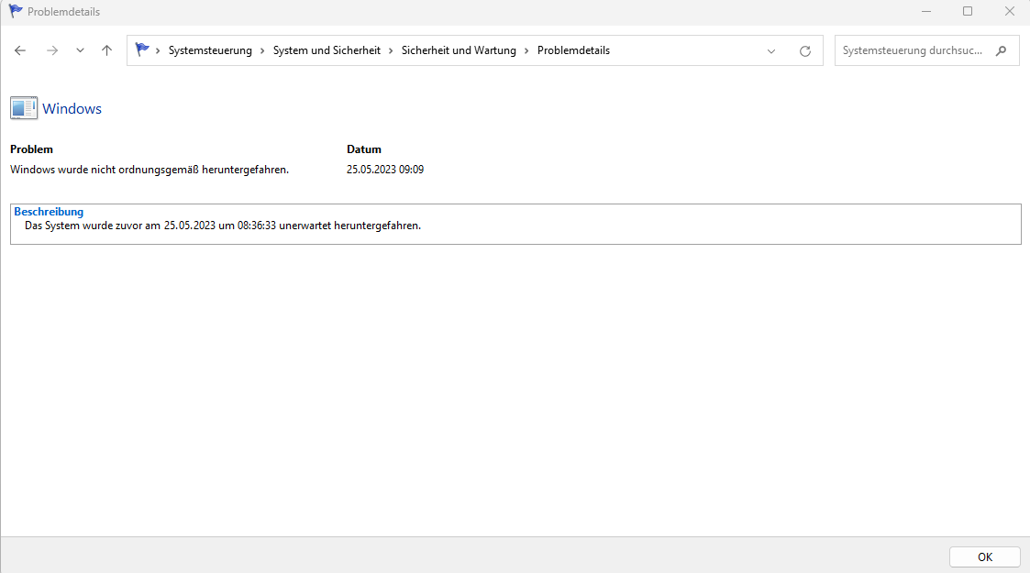Go forward with the right arrow
This screenshot has width=1030, height=573.
[52, 50]
